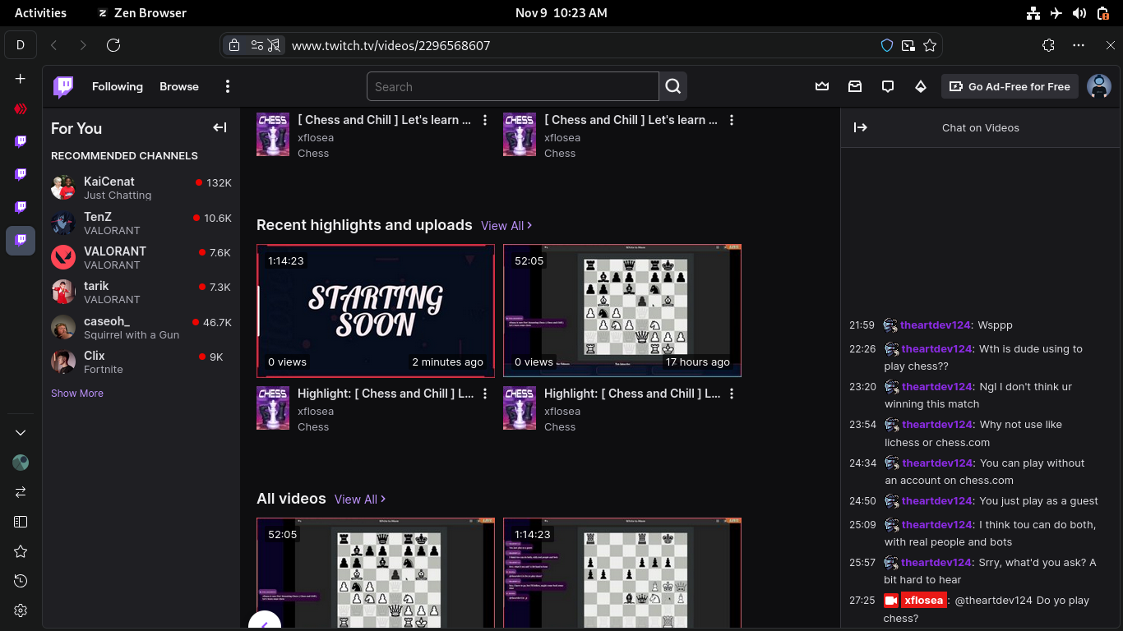
Task: Open new tab with plus icon
Action: coord(21,79)
